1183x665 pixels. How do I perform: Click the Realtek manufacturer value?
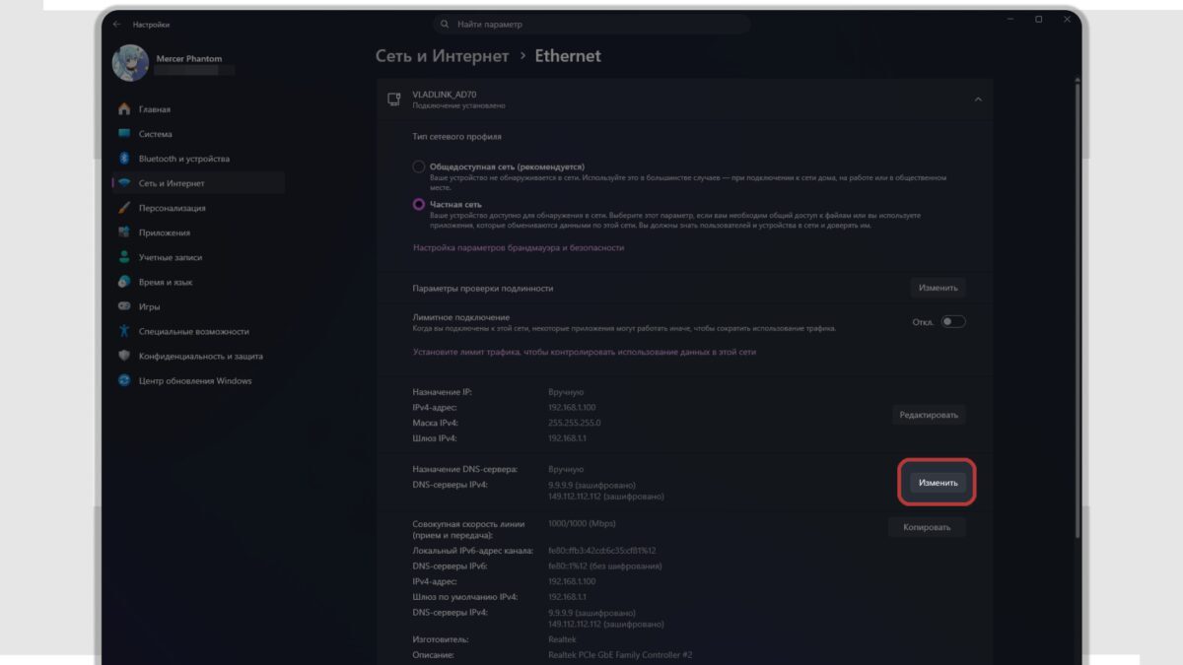(562, 639)
